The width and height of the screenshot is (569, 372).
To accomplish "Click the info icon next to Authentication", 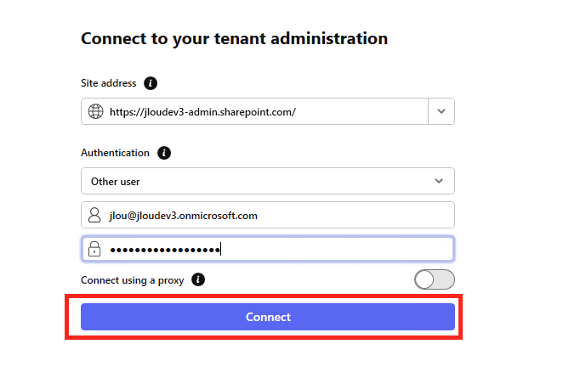I will point(163,153).
